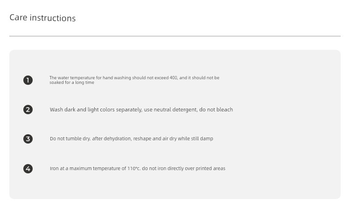The image size is (350, 213).
Task: Click the word 'instructions' in the heading
Action: (x=53, y=18)
